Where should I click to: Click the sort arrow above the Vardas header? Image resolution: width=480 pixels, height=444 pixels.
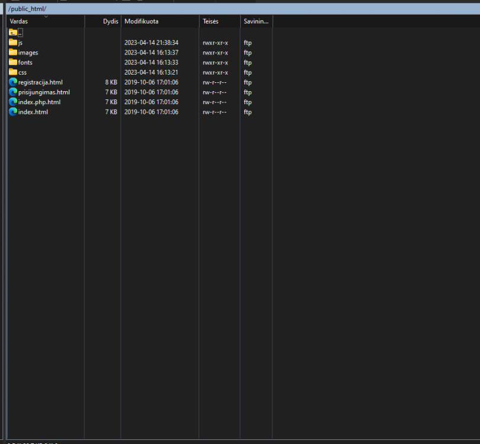pos(46,17)
